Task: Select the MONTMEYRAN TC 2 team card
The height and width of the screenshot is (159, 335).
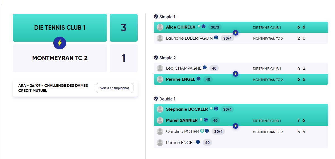Action: pos(60,58)
